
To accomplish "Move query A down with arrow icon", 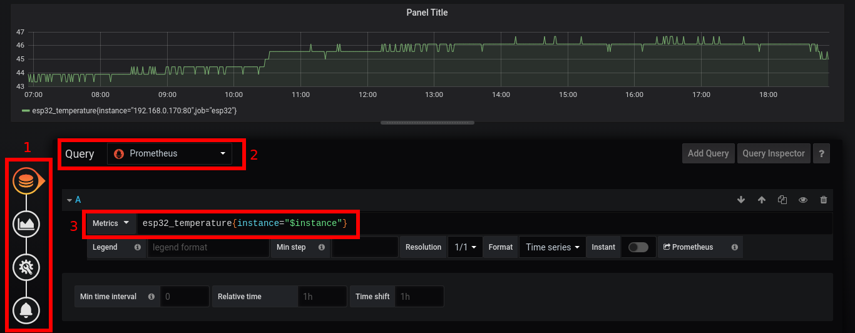I will [x=741, y=200].
